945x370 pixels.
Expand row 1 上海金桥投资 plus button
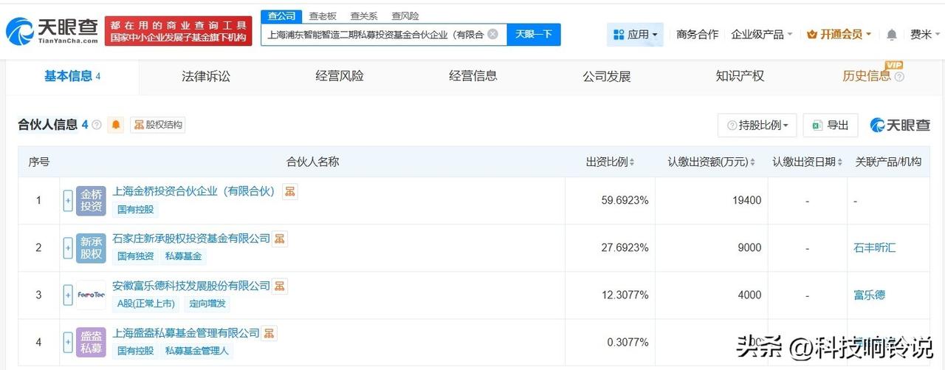pyautogui.click(x=68, y=200)
